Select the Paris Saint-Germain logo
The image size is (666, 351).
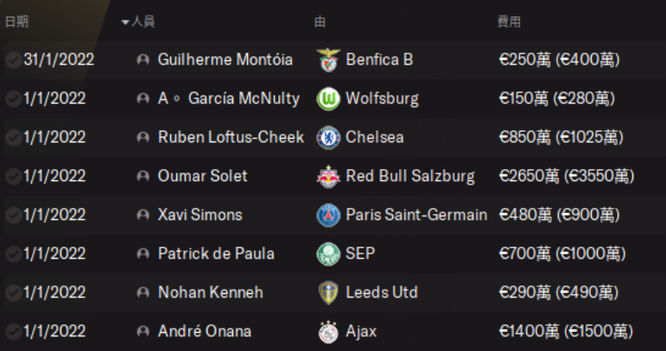328,216
